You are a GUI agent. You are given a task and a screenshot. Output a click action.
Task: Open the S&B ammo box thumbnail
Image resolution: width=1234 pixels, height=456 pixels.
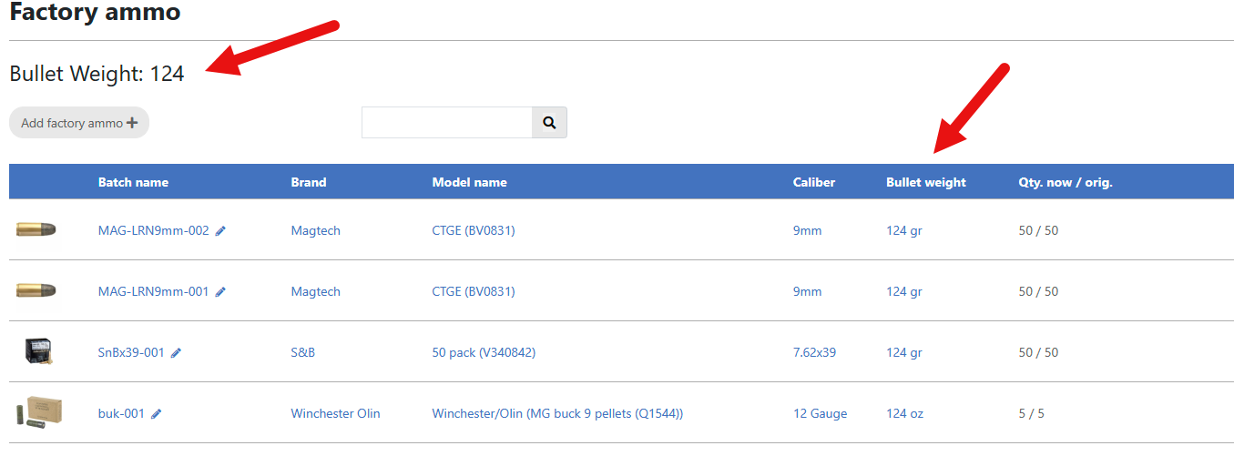pyautogui.click(x=38, y=351)
